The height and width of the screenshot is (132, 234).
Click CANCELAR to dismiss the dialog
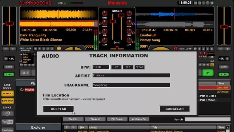174,109
